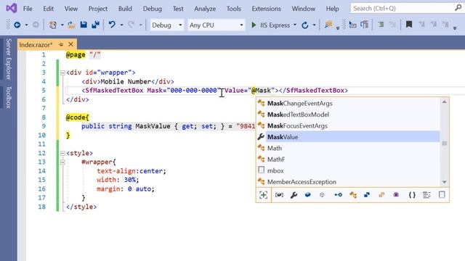Open the new project dropdown arrow
Image resolution: width=465 pixels, height=261 pixels.
click(62, 25)
